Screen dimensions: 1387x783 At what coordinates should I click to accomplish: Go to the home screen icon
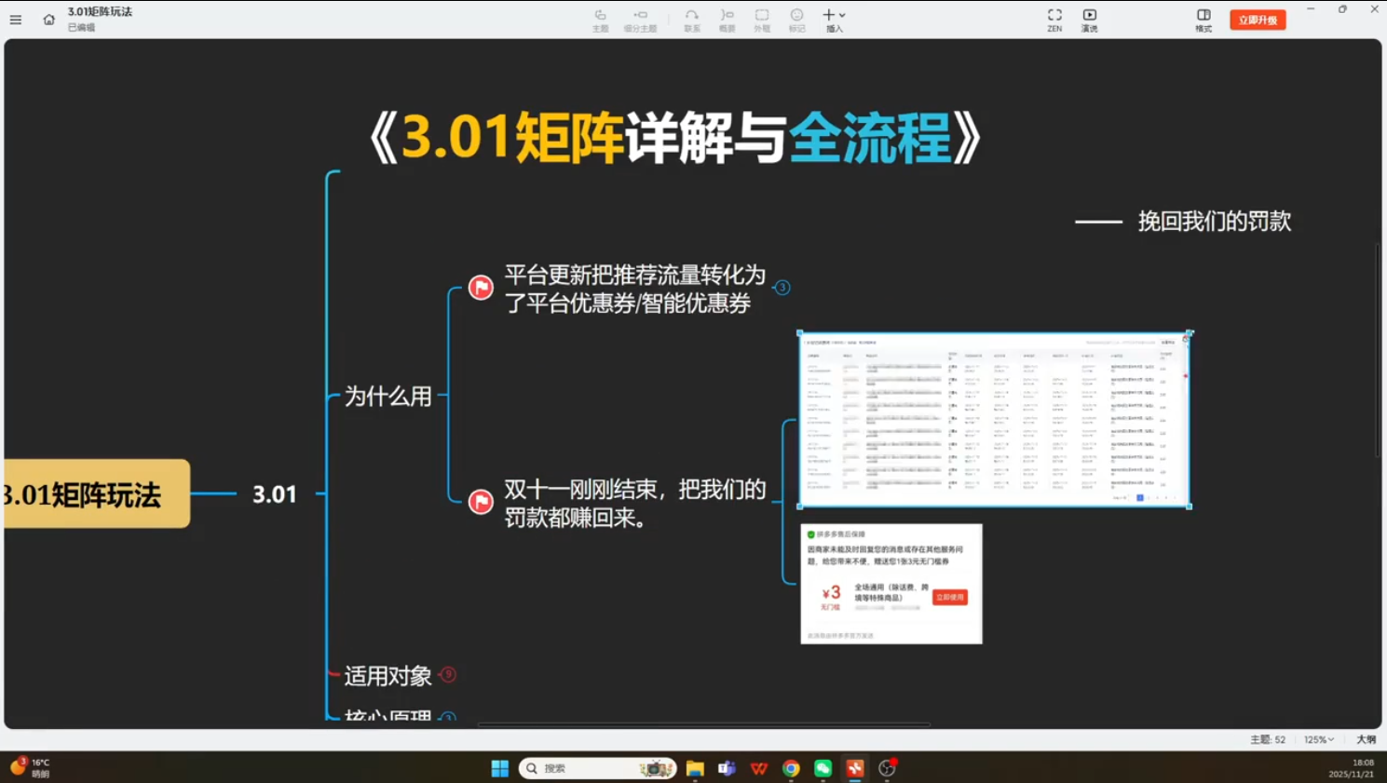(x=48, y=20)
